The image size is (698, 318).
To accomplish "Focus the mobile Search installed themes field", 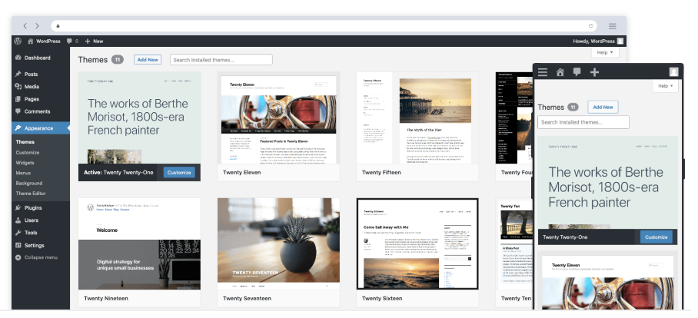I will [x=583, y=122].
